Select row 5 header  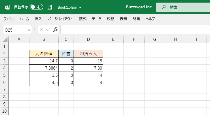click(4, 75)
